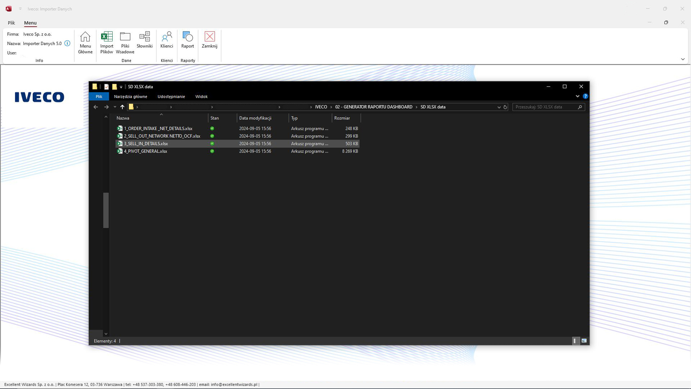The height and width of the screenshot is (389, 691).
Task: Open the Udostępnianie tab
Action: pos(171,97)
